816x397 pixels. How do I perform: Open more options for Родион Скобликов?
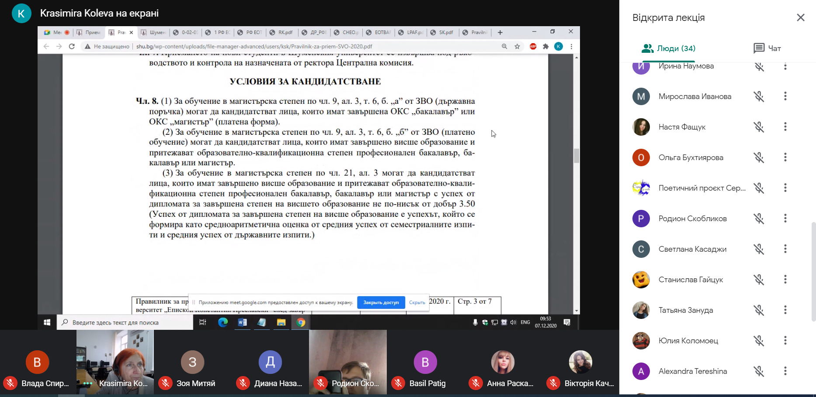tap(785, 219)
